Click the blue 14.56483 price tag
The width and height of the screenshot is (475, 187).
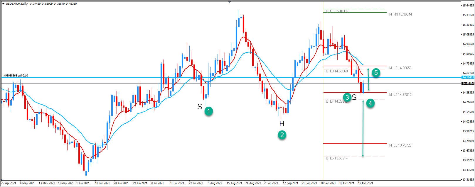point(467,77)
